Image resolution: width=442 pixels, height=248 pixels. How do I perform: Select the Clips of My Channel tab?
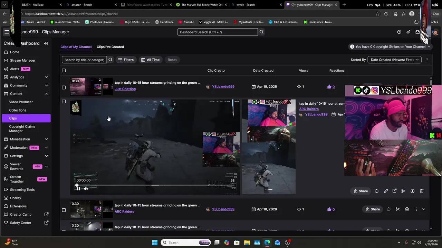coord(76,47)
